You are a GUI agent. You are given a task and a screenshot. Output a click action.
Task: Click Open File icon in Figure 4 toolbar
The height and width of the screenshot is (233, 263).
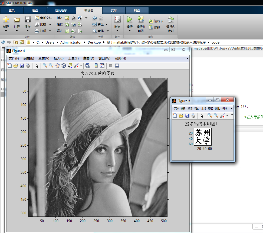click(x=16, y=65)
